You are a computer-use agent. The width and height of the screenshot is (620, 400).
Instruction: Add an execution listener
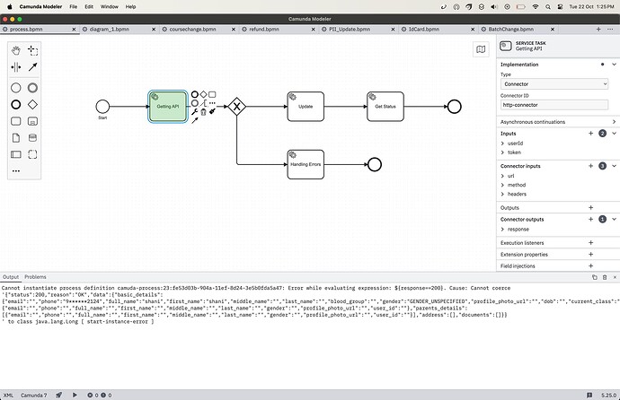(x=590, y=243)
